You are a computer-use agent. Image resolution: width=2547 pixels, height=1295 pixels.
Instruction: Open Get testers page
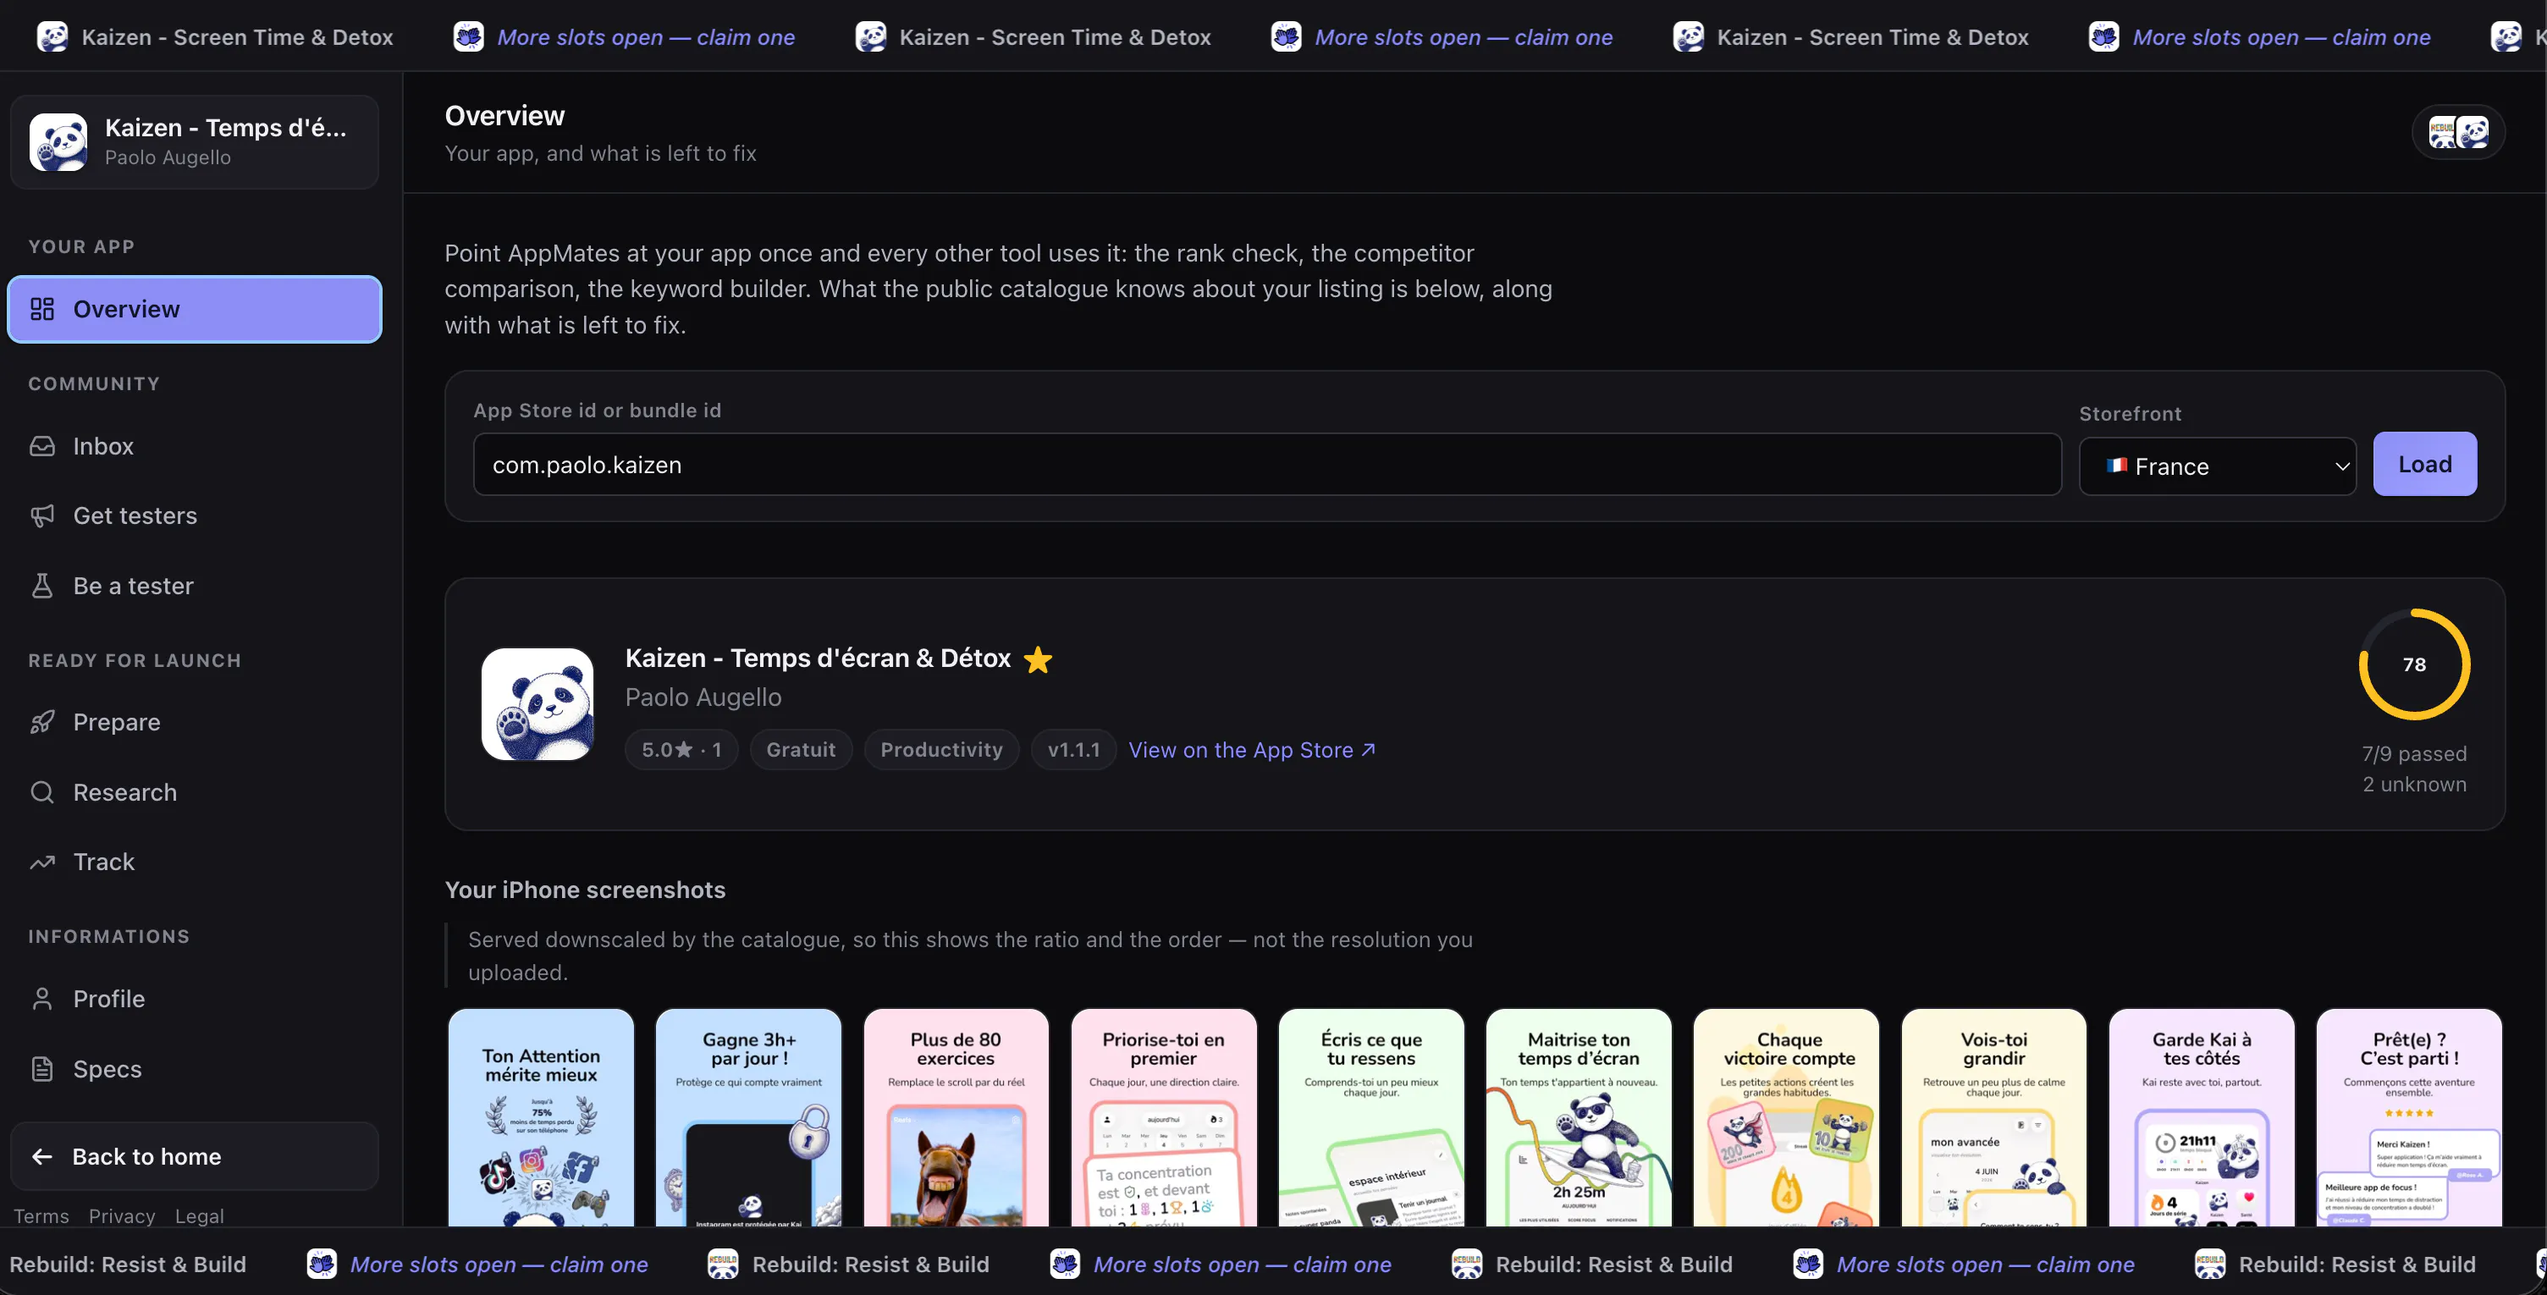(x=195, y=516)
